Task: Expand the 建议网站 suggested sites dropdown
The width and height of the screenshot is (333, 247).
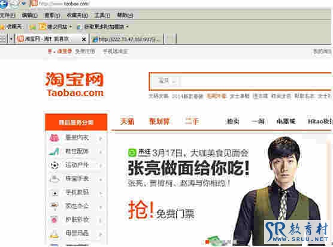Action: pyautogui.click(x=71, y=27)
